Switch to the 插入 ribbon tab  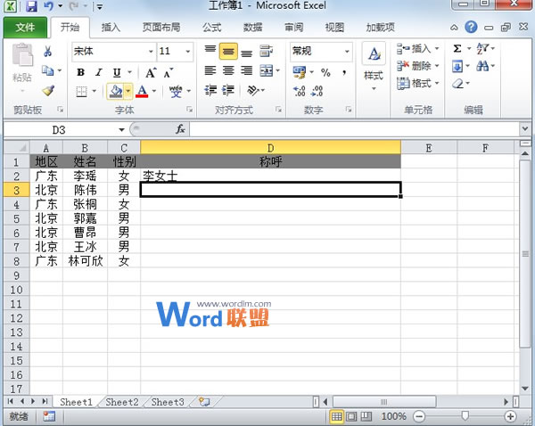coord(111,28)
